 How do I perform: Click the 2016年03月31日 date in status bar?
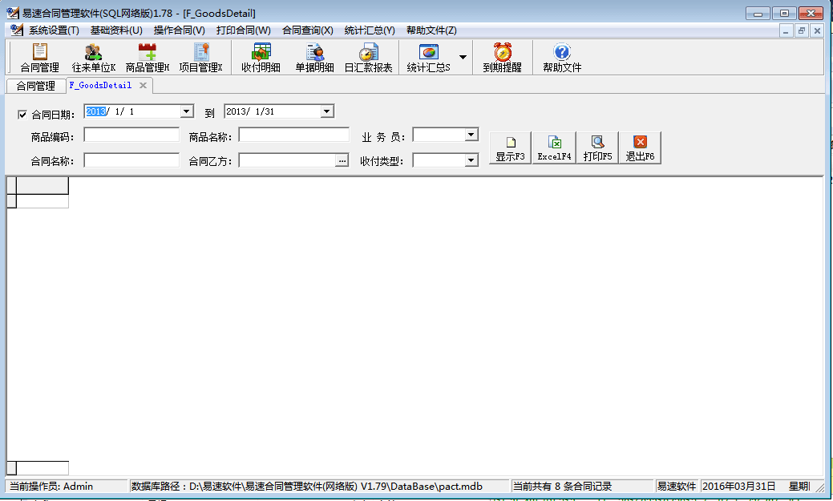[739, 486]
